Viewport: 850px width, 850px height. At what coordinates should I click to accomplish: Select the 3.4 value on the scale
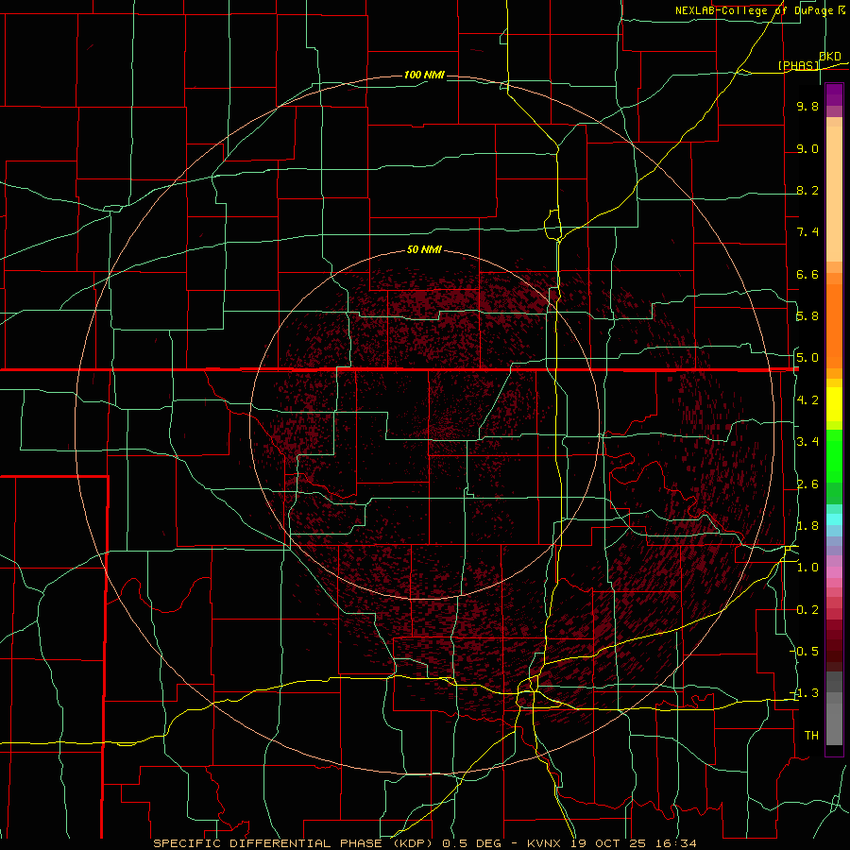[807, 442]
